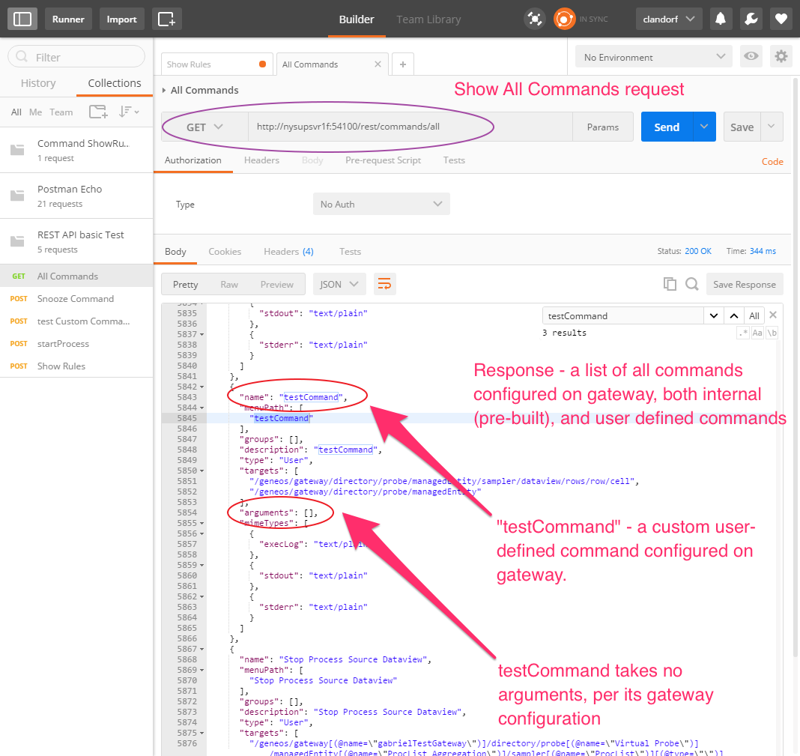Click the environment quick look eye icon
Viewport: 800px width, 756px height.
750,57
